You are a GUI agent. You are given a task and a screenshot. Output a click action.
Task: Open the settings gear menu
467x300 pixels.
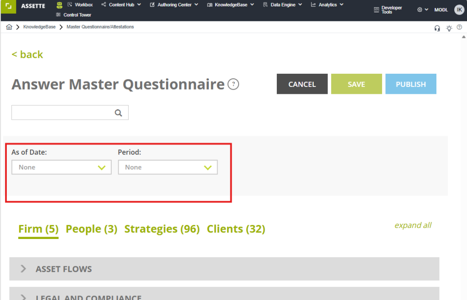click(x=422, y=10)
